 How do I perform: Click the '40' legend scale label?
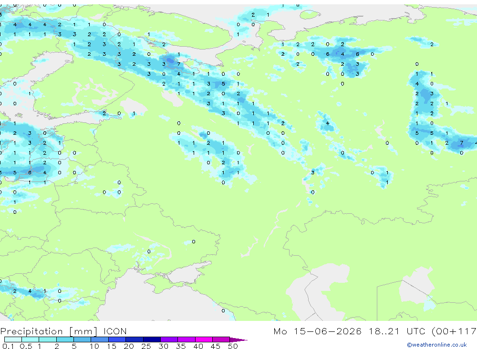(x=198, y=346)
